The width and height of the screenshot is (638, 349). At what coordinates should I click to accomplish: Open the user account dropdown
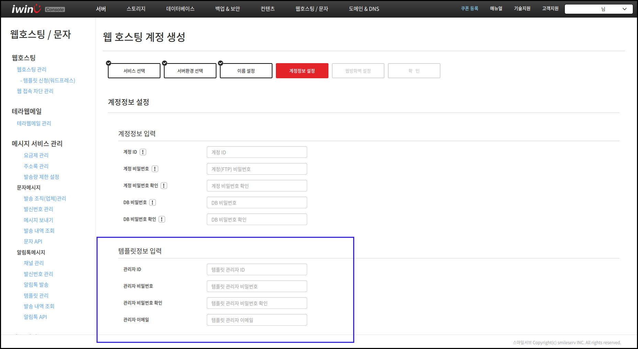pos(598,9)
